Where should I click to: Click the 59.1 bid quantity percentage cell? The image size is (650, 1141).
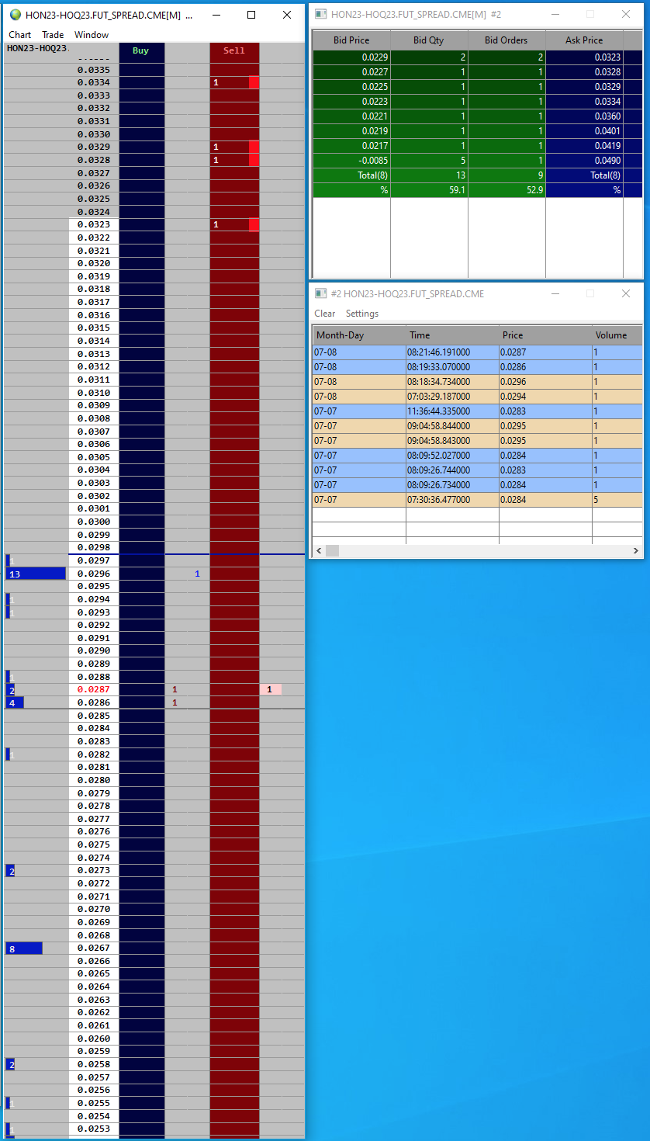[429, 190]
